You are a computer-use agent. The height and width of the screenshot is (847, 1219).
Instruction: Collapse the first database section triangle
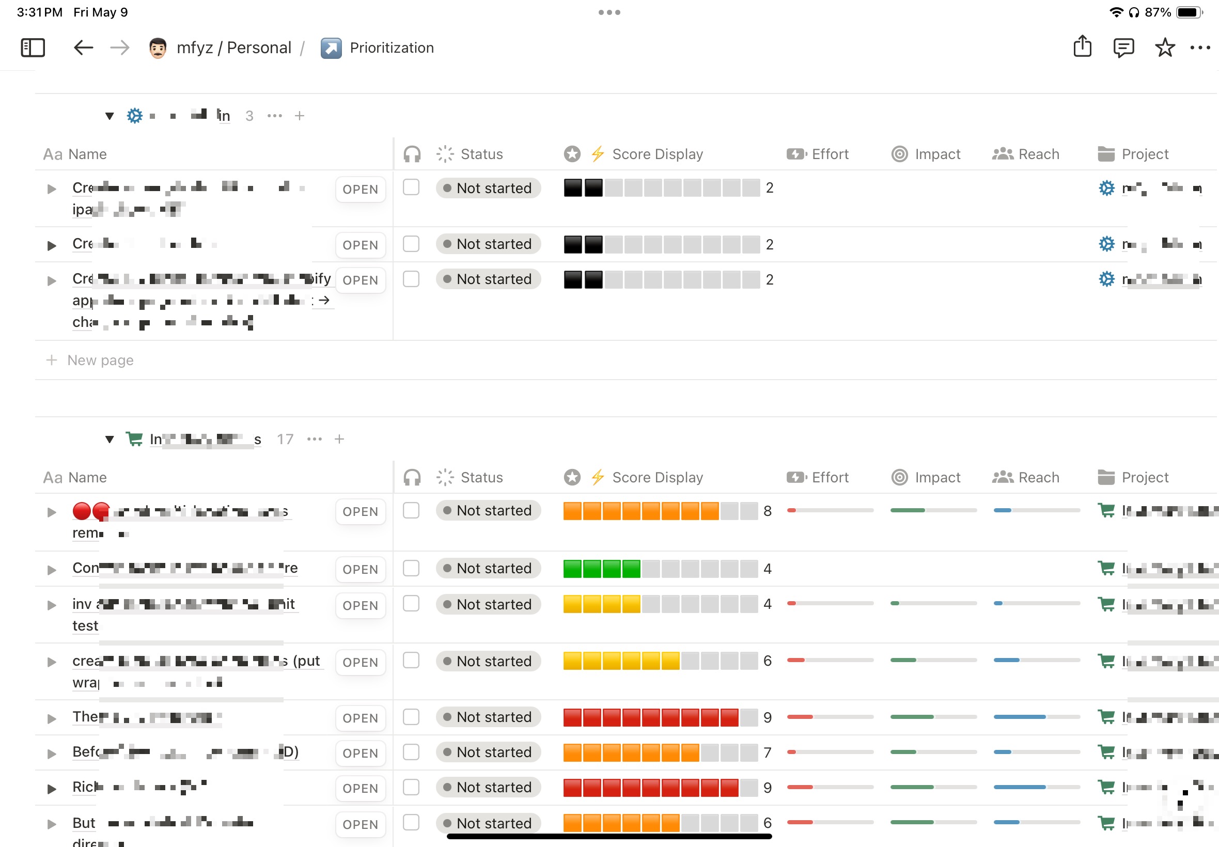tap(110, 116)
